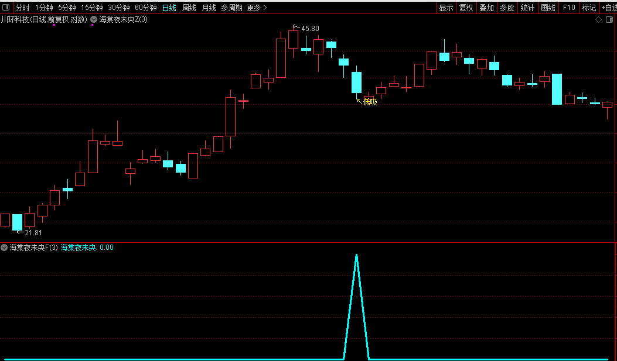Open the 更多 periods expander

(x=257, y=8)
